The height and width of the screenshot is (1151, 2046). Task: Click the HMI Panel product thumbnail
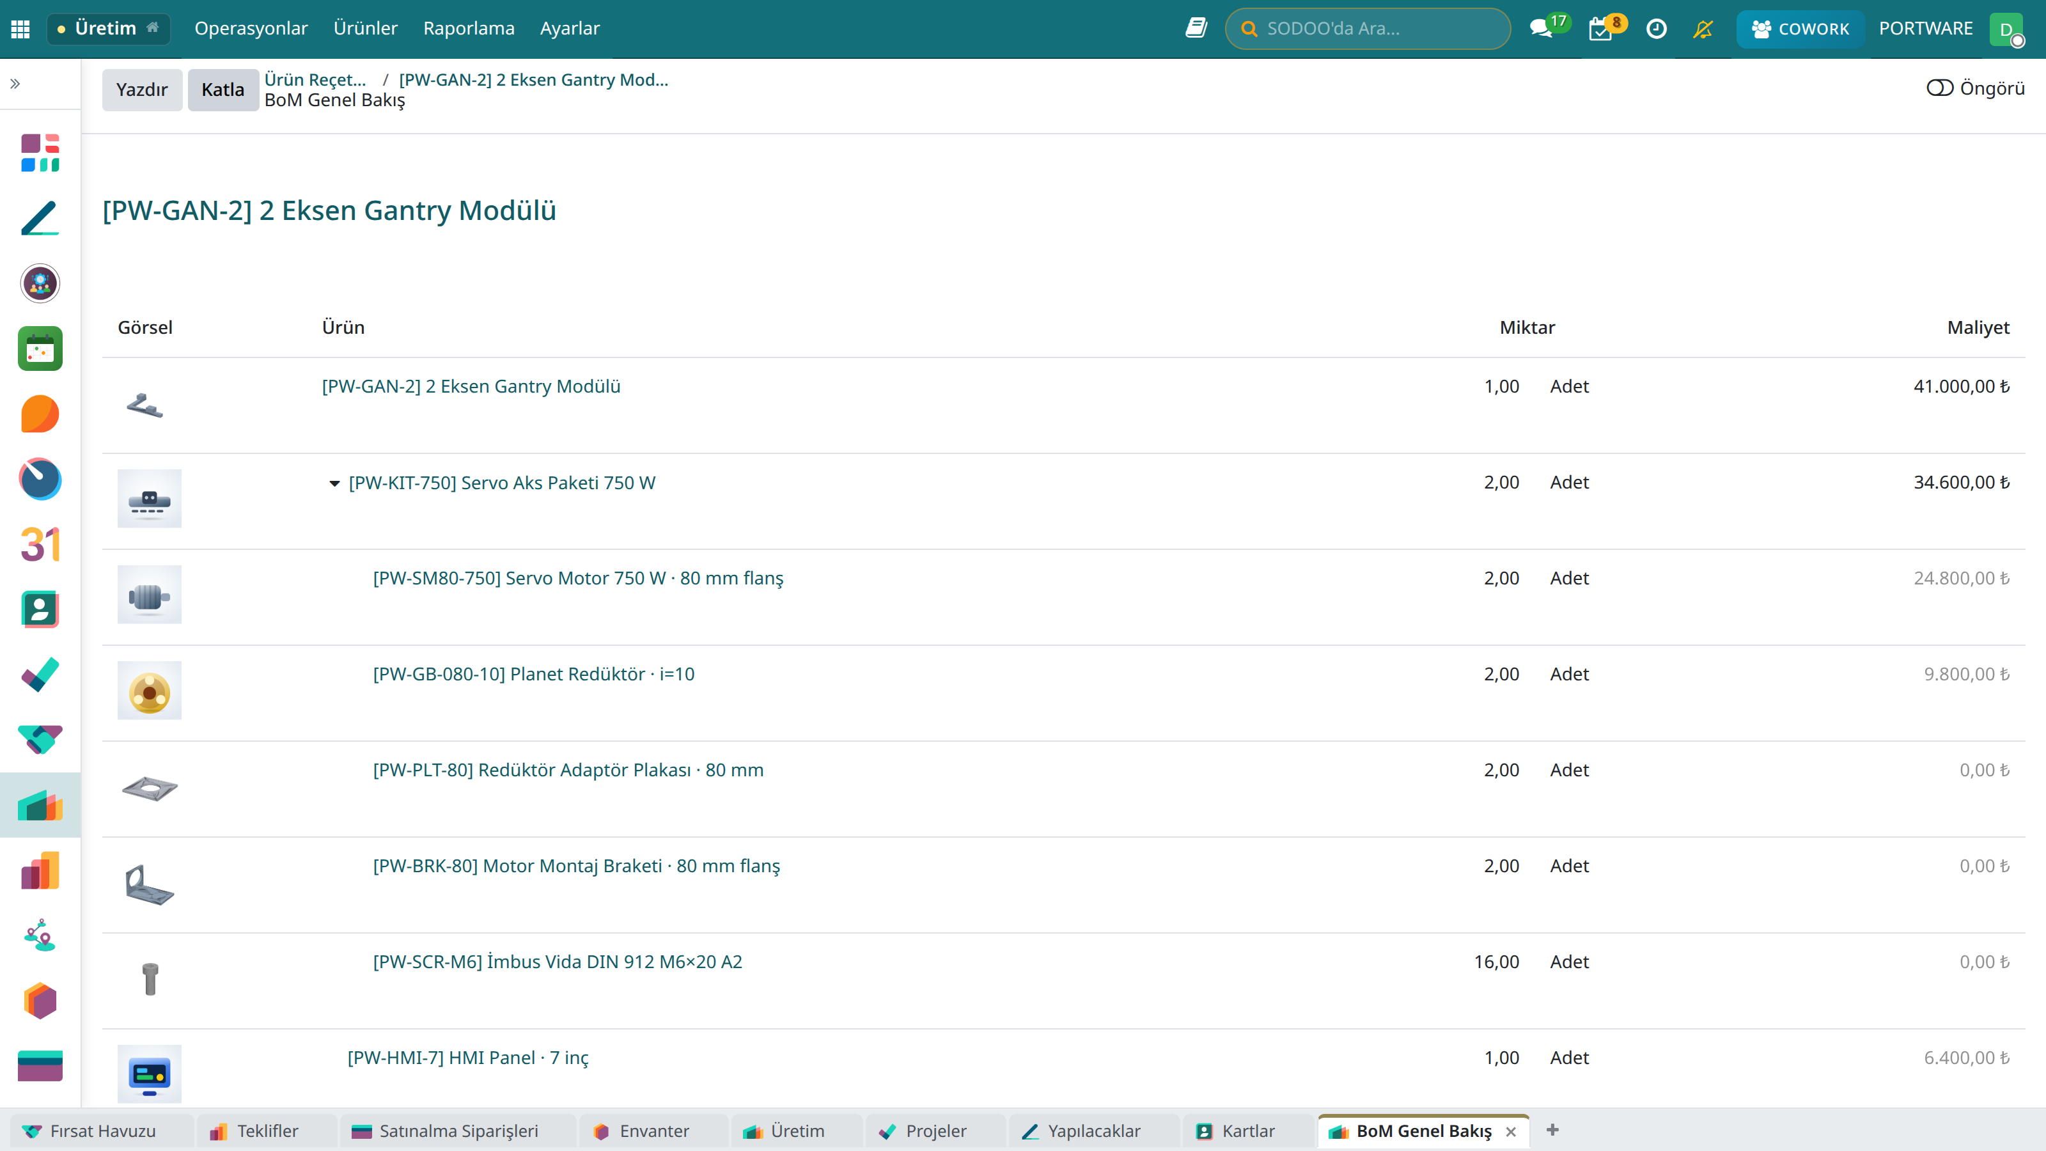coord(150,1074)
